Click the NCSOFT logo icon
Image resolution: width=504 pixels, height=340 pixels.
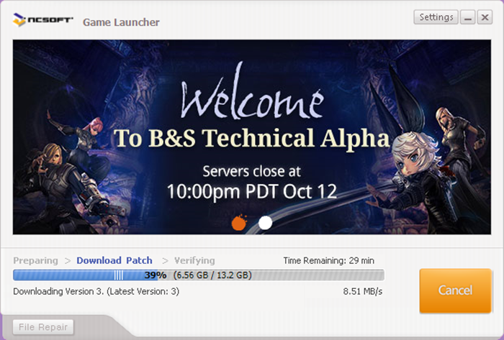pos(19,20)
